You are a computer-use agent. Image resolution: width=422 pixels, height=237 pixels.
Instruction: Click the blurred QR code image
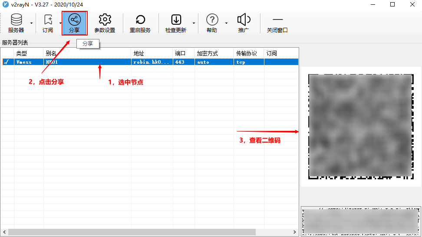coord(360,126)
